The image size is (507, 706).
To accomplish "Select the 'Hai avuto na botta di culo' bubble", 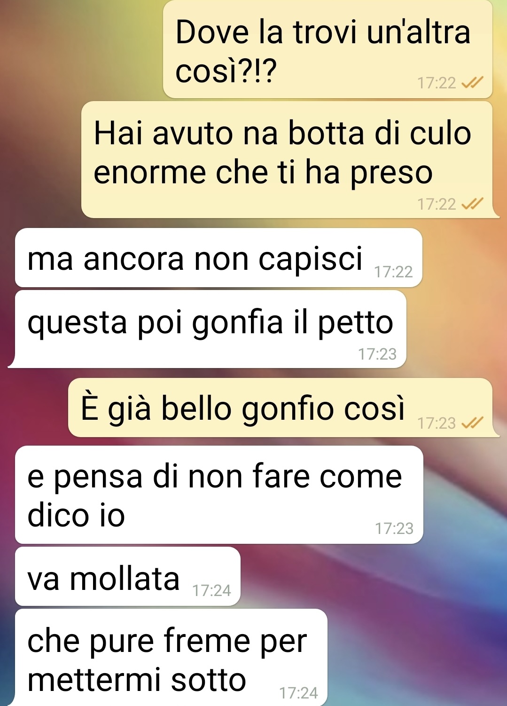I will pos(287,159).
